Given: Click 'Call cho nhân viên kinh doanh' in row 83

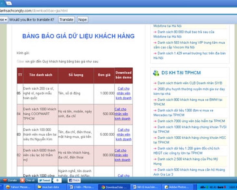Looking at the screenshot, I should pos(123,134).
